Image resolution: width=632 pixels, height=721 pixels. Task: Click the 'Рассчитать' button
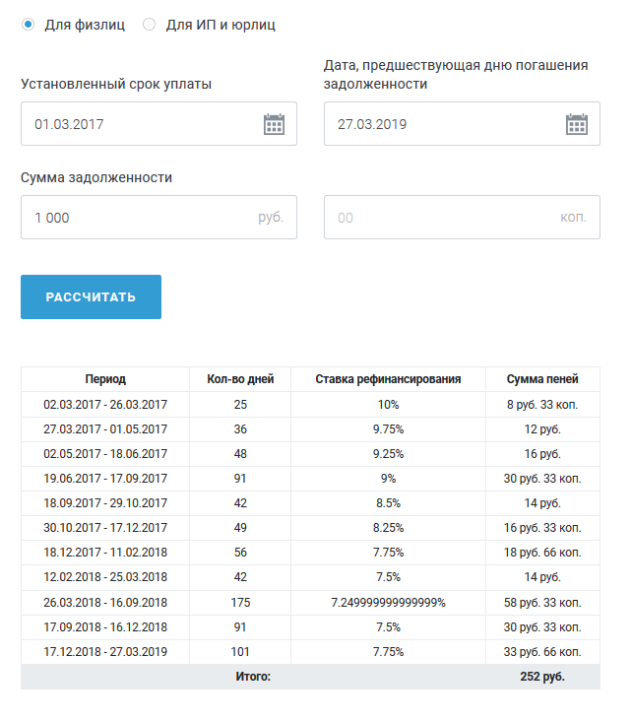tap(91, 297)
